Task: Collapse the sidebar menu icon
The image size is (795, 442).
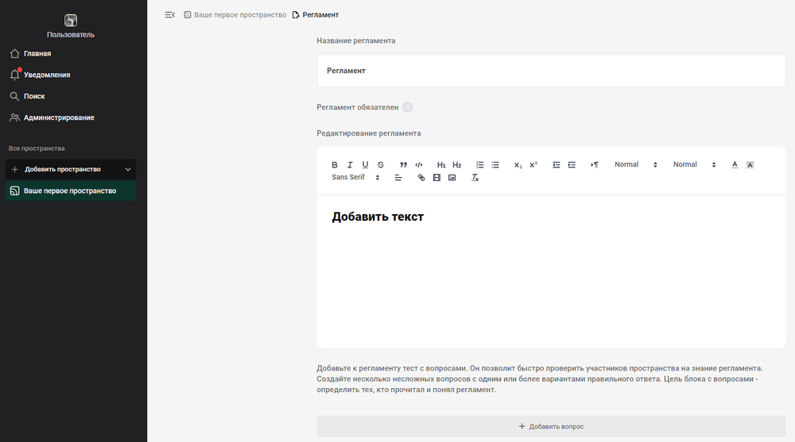Action: coord(170,15)
